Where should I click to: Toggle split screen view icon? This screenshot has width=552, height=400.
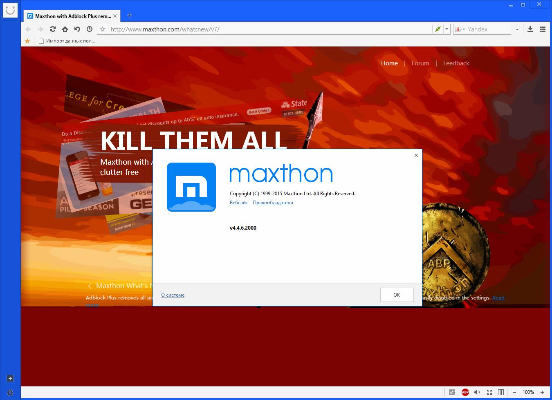click(501, 392)
